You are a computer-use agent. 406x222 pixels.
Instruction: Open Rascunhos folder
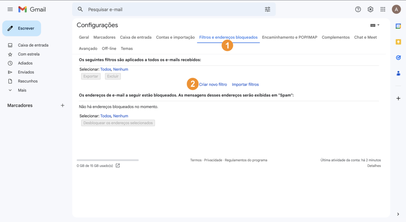pyautogui.click(x=28, y=81)
